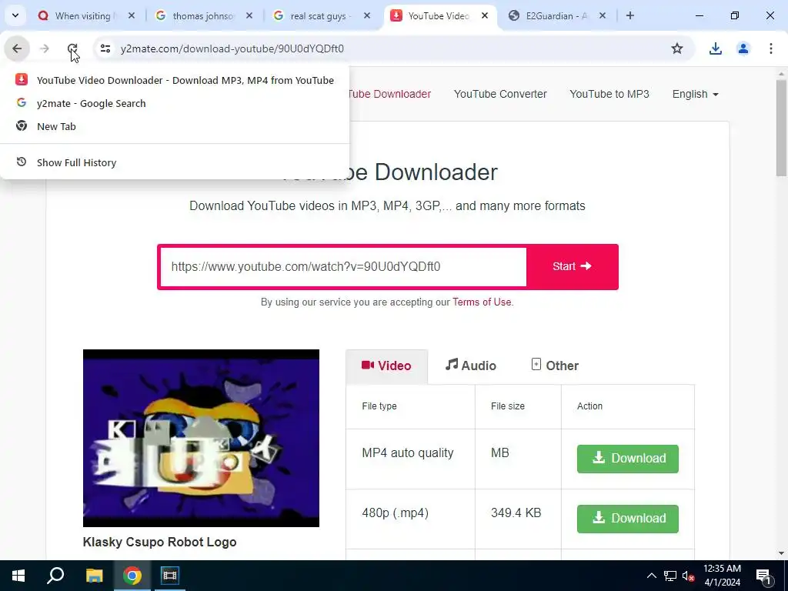Select the Audio format tab
The height and width of the screenshot is (591, 788).
[471, 366]
